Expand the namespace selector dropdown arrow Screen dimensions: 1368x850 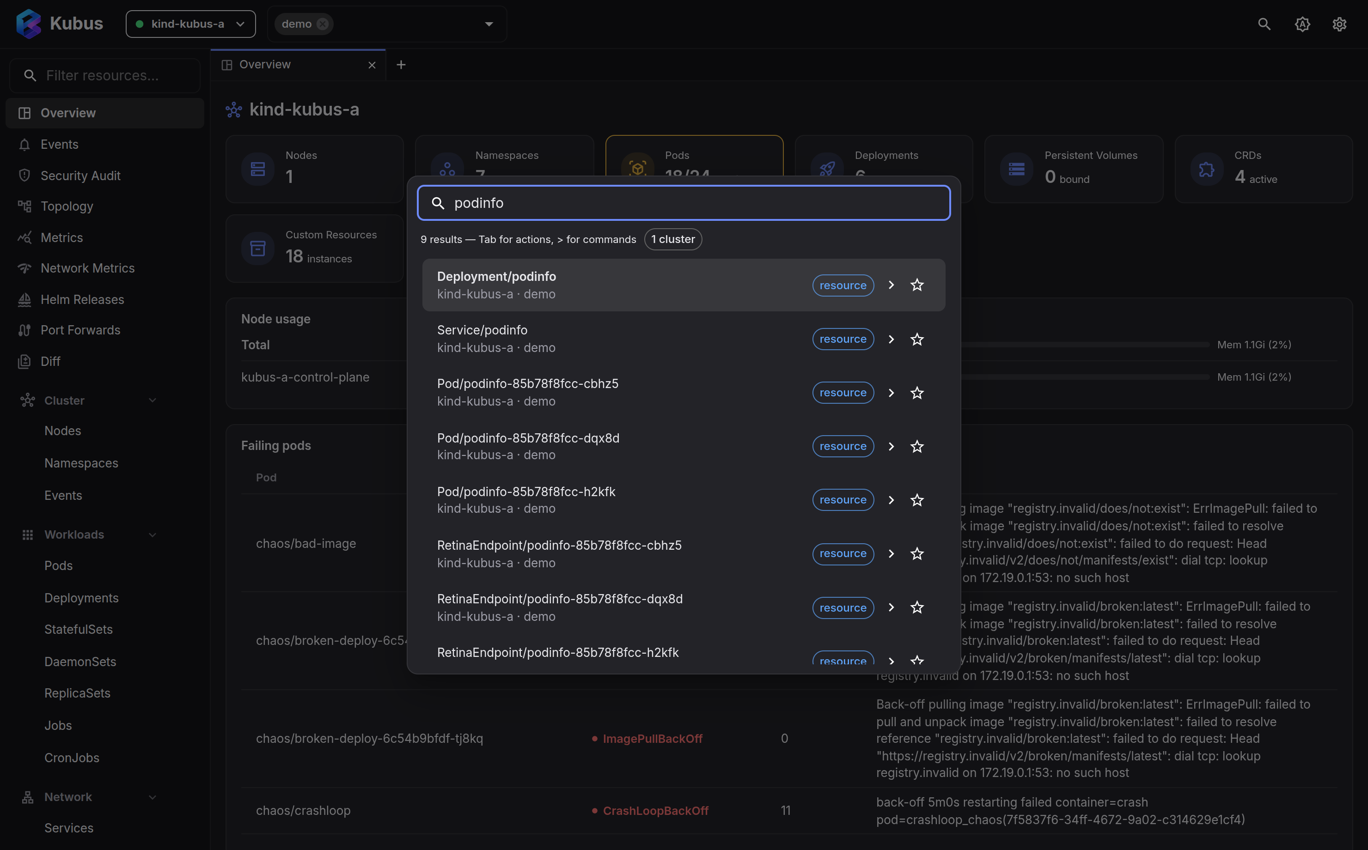pyautogui.click(x=489, y=24)
